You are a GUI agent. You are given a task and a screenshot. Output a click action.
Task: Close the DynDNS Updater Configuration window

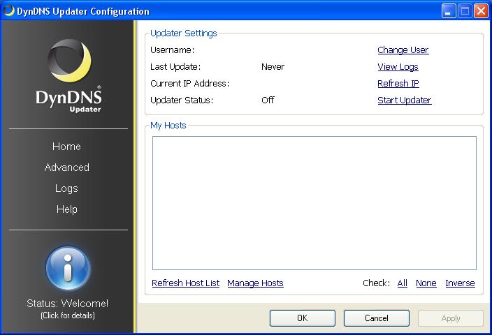pos(481,11)
